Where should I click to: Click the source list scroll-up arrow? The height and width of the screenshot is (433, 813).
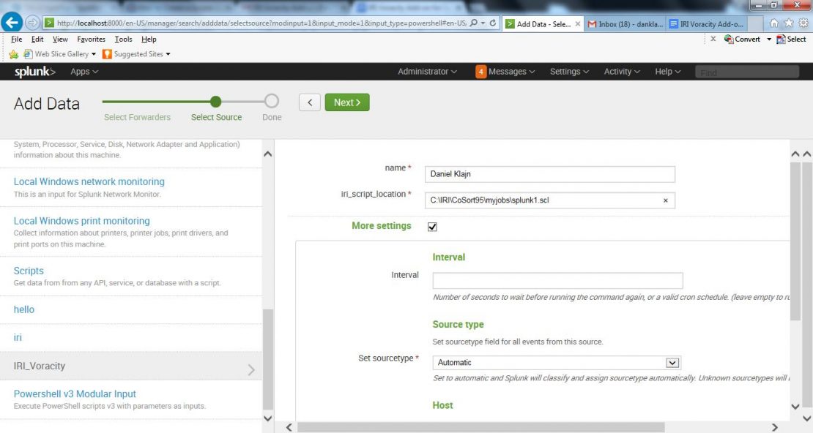click(267, 154)
